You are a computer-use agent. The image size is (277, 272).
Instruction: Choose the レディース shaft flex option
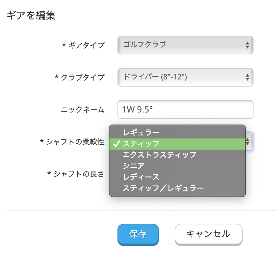(x=141, y=177)
